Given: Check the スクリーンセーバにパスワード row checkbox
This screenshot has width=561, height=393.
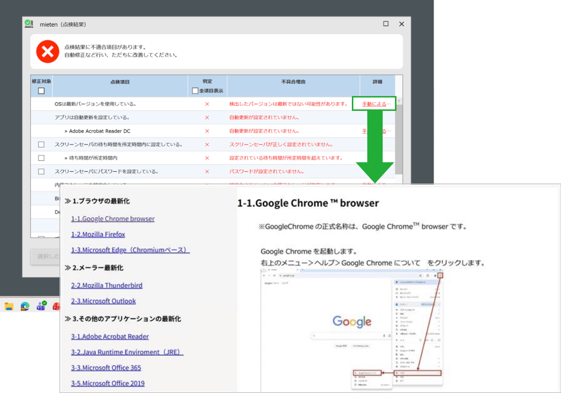Looking at the screenshot, I should [42, 171].
